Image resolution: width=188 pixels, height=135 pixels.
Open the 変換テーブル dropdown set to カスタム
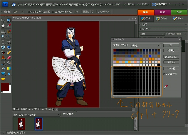coord(145,45)
